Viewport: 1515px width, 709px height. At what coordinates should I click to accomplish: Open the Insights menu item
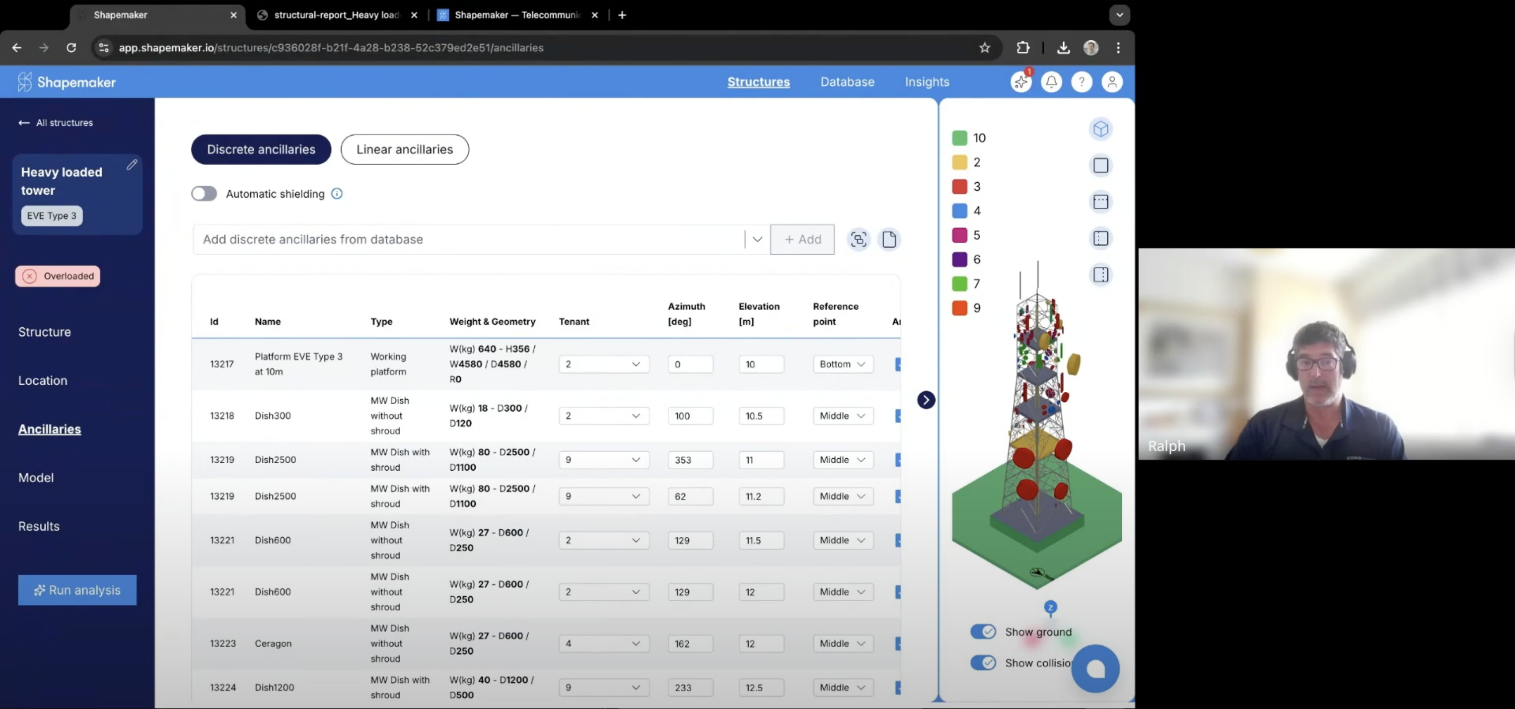pos(927,82)
